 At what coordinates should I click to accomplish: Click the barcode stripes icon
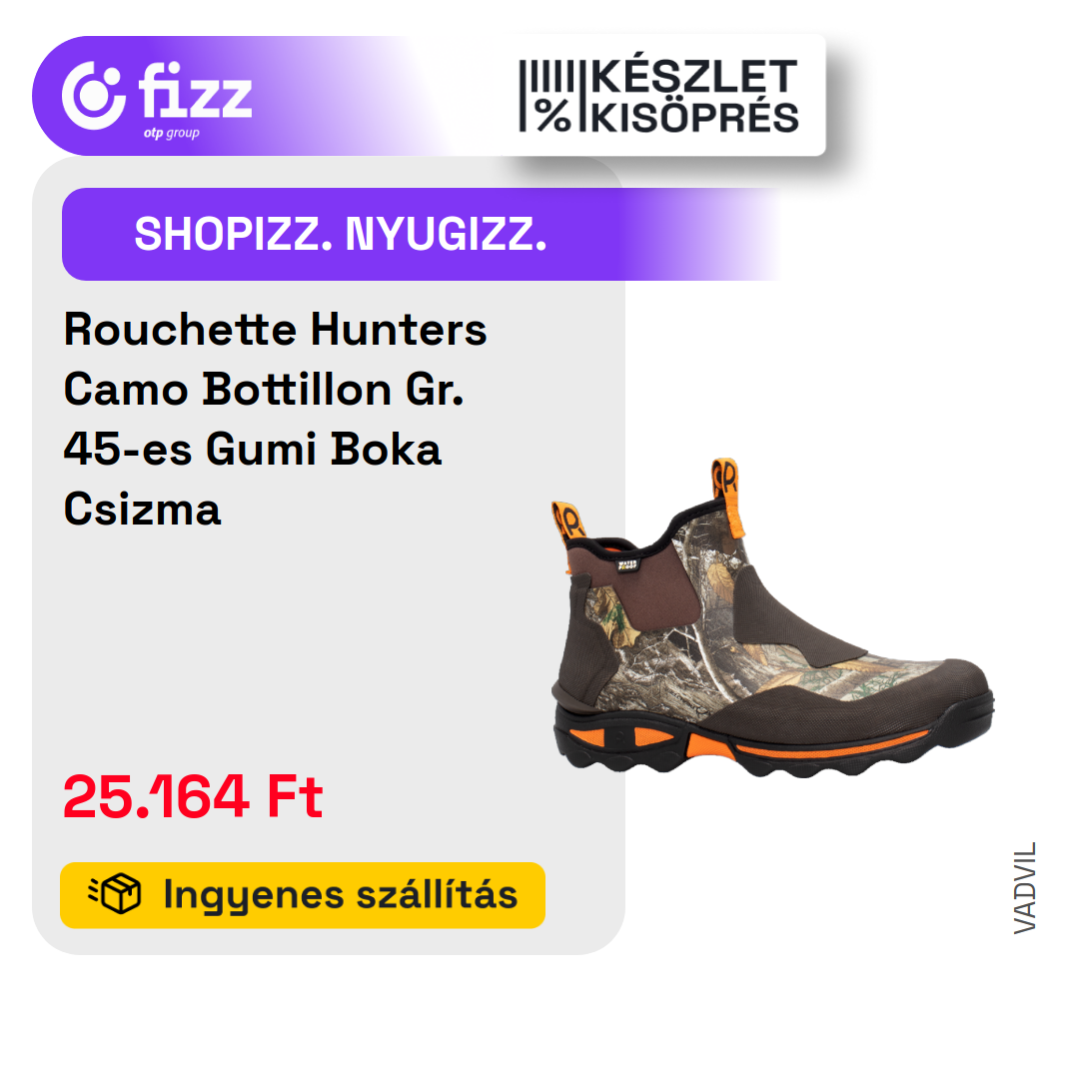tap(547, 76)
